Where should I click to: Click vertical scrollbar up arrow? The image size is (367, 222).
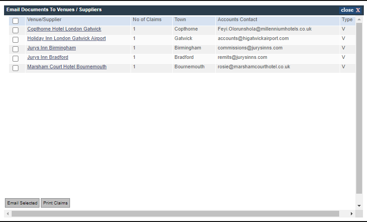pyautogui.click(x=359, y=19)
